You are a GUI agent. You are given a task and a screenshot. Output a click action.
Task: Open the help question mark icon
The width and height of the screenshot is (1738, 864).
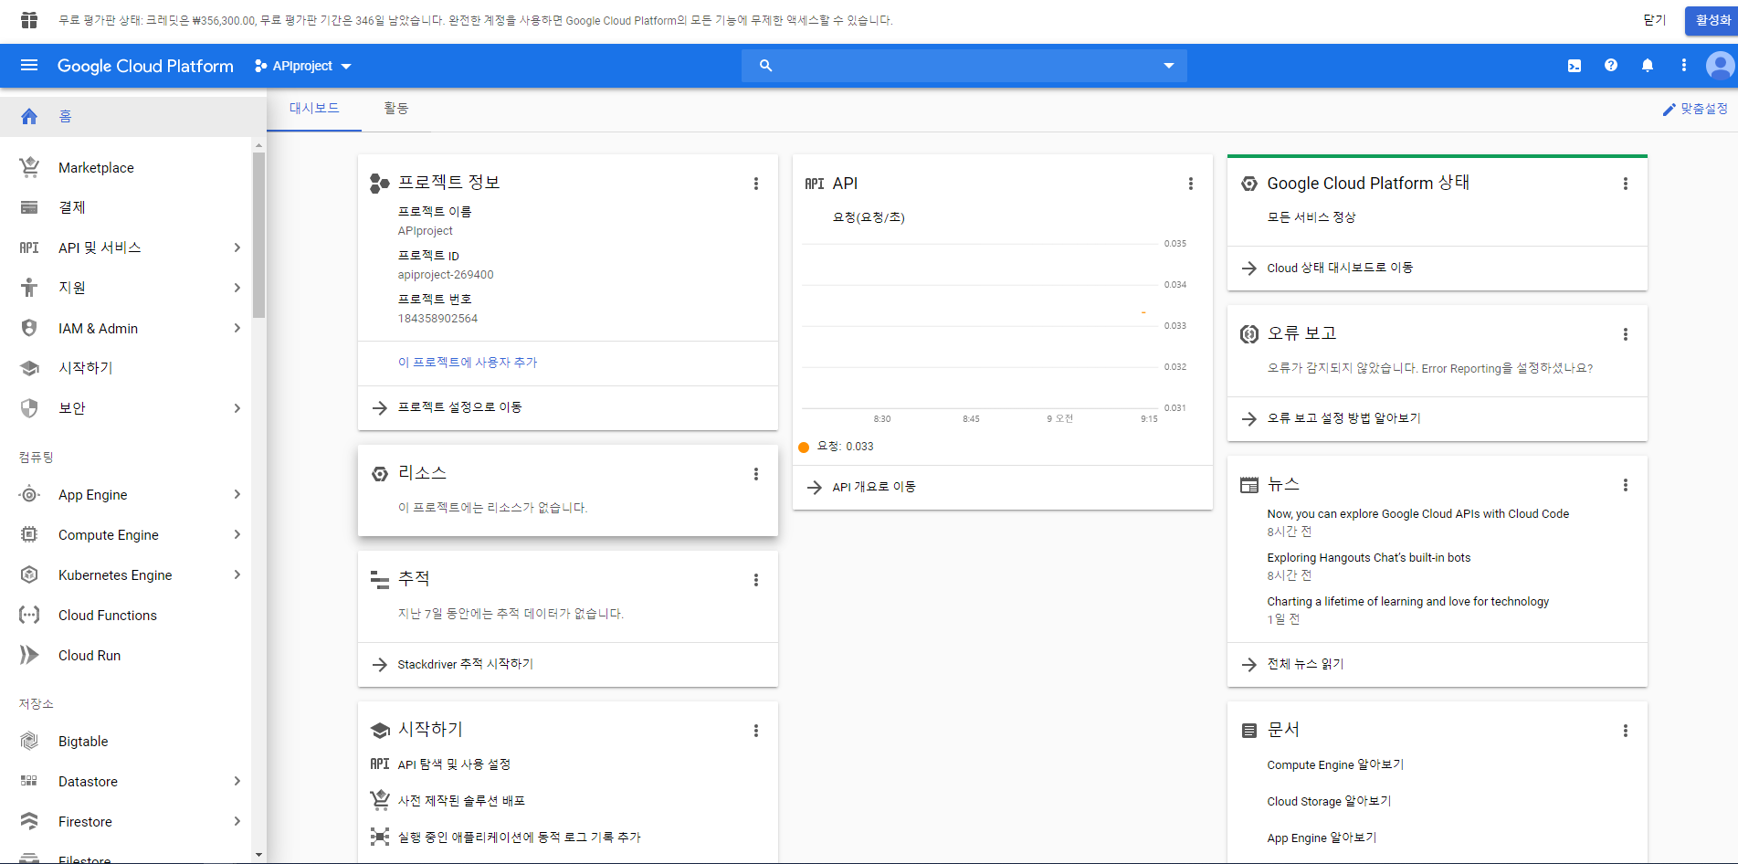[x=1611, y=65]
